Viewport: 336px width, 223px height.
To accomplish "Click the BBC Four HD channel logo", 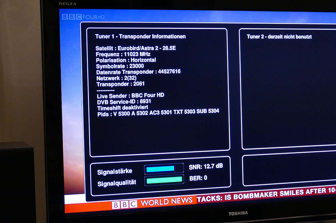I will (x=79, y=17).
